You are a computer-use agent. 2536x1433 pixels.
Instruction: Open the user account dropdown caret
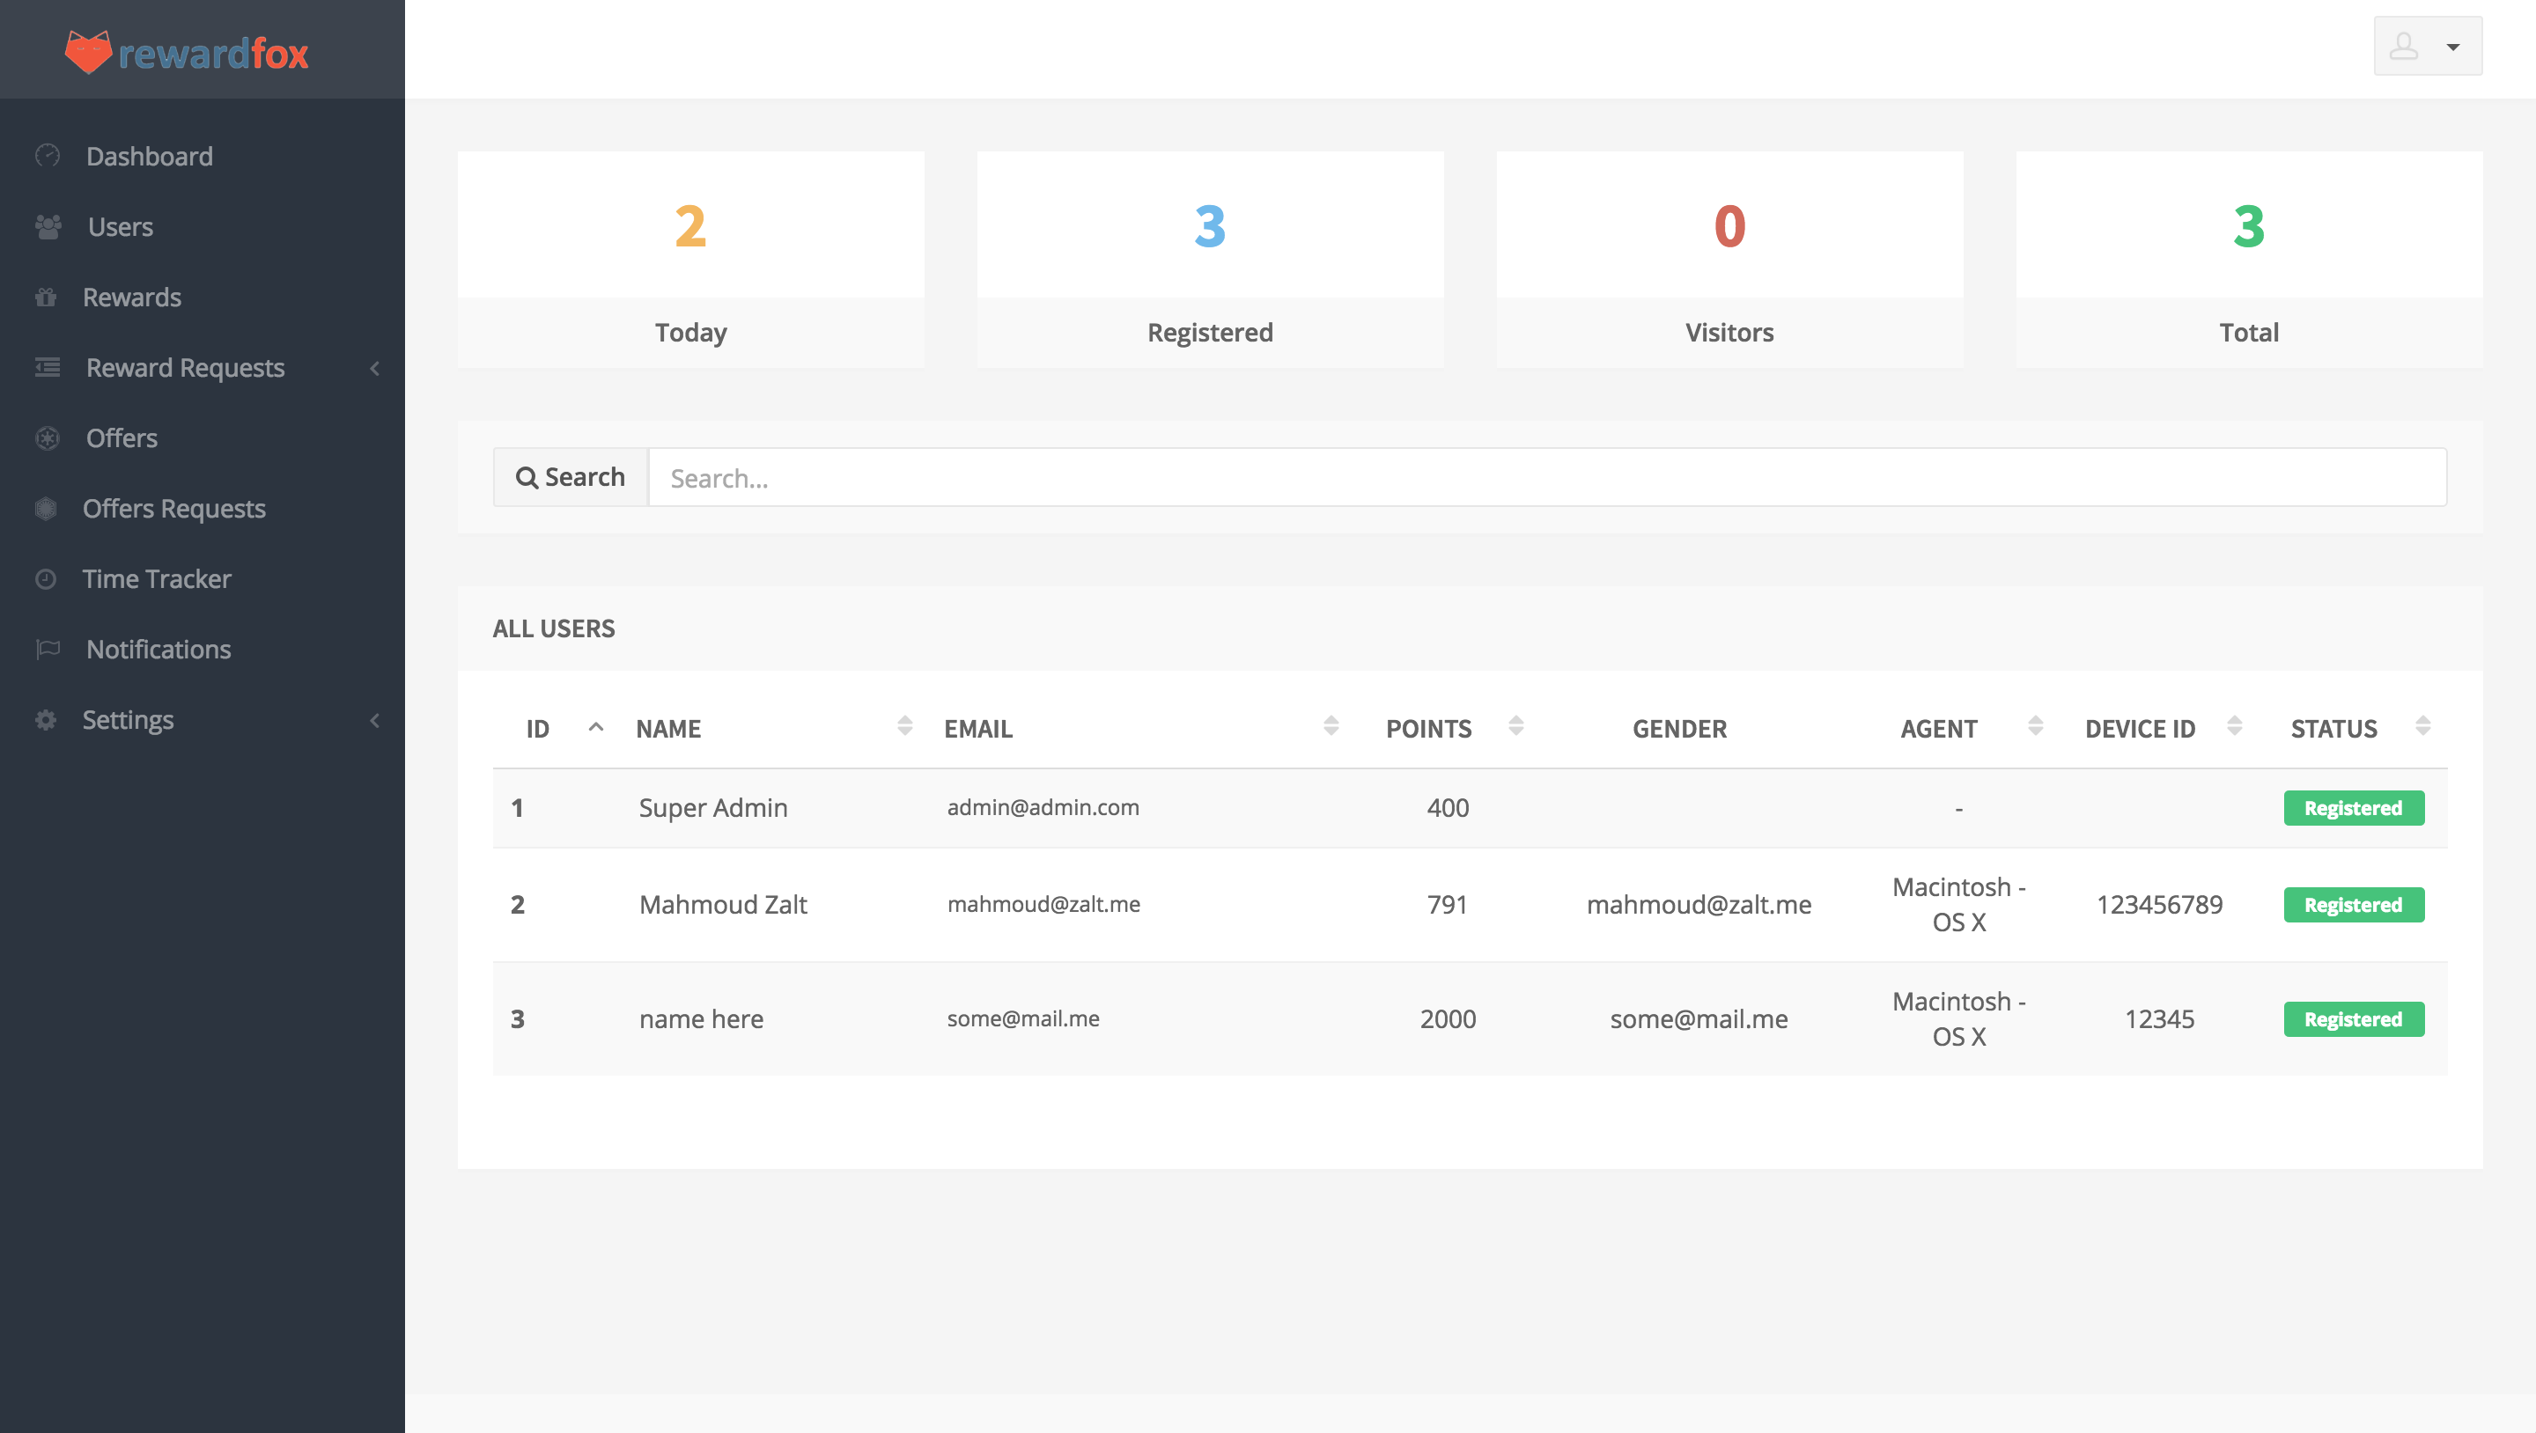tap(2452, 47)
